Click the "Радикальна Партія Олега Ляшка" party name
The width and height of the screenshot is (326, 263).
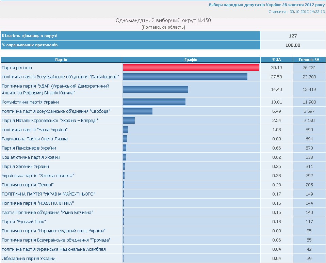pos(35,139)
